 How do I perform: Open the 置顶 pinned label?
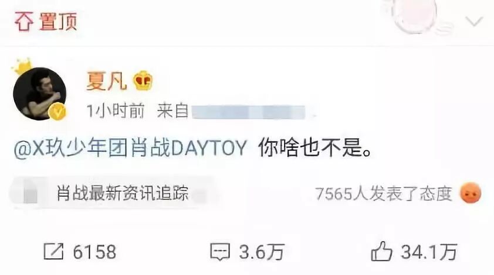(58, 22)
